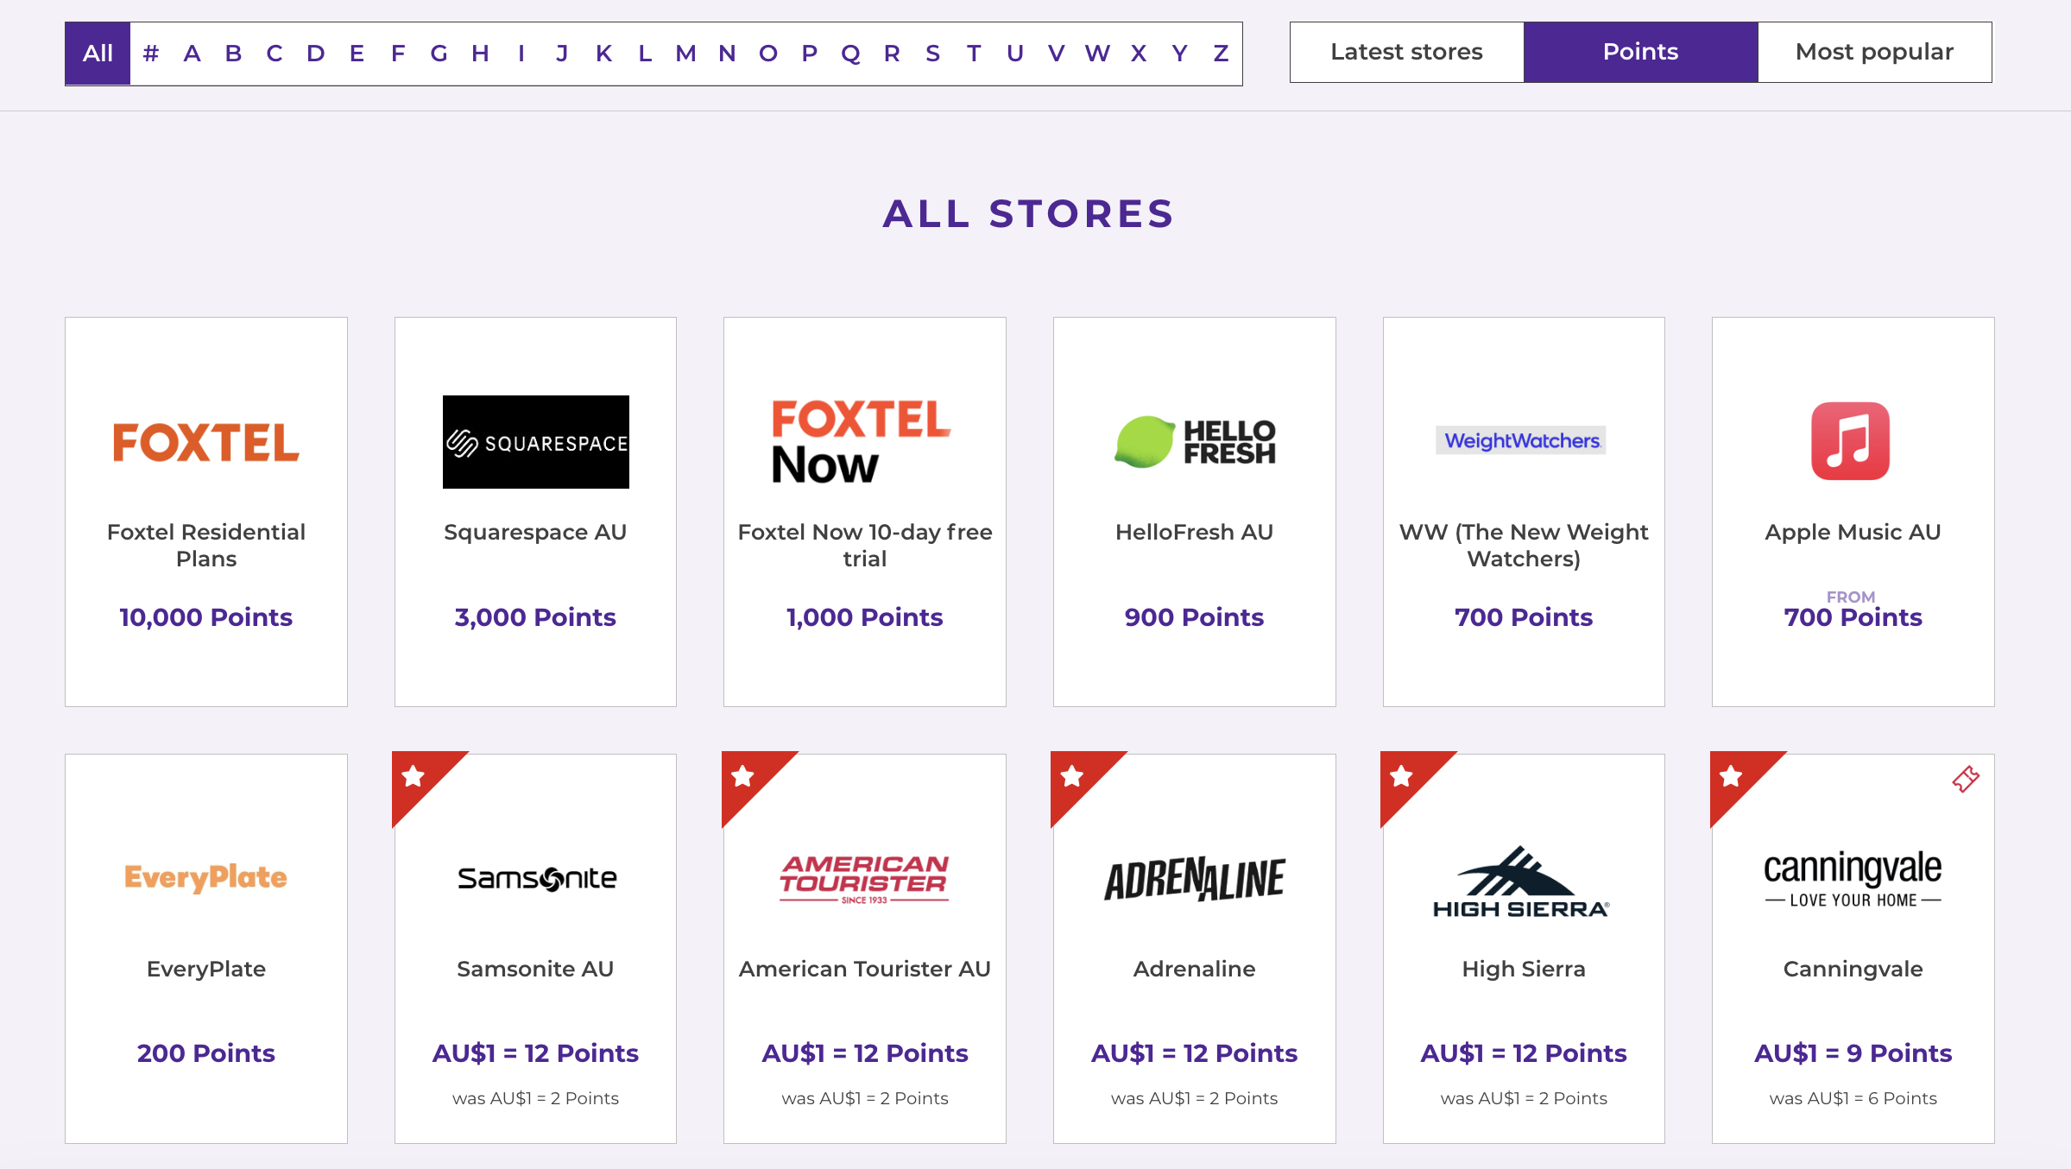
Task: Open the Foxtel Residential Plans logo
Action: pos(206,442)
